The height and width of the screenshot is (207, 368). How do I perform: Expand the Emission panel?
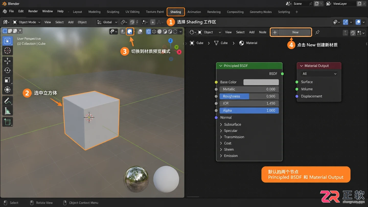coord(229,156)
